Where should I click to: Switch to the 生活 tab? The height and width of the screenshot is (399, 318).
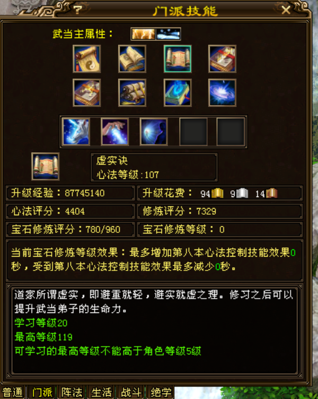(x=101, y=392)
